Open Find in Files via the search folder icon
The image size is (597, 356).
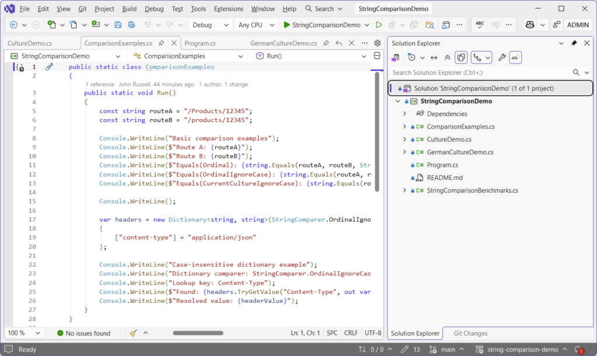point(431,25)
